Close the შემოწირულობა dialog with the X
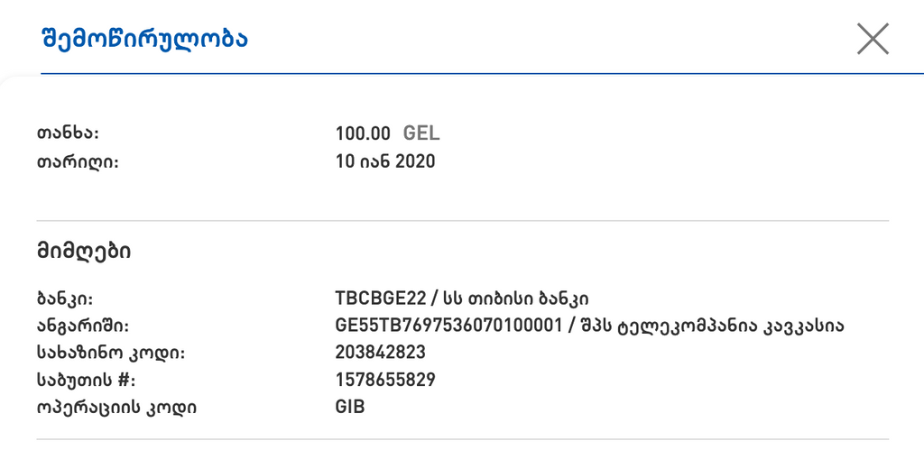Viewport: 924px width, 450px height. [x=873, y=39]
